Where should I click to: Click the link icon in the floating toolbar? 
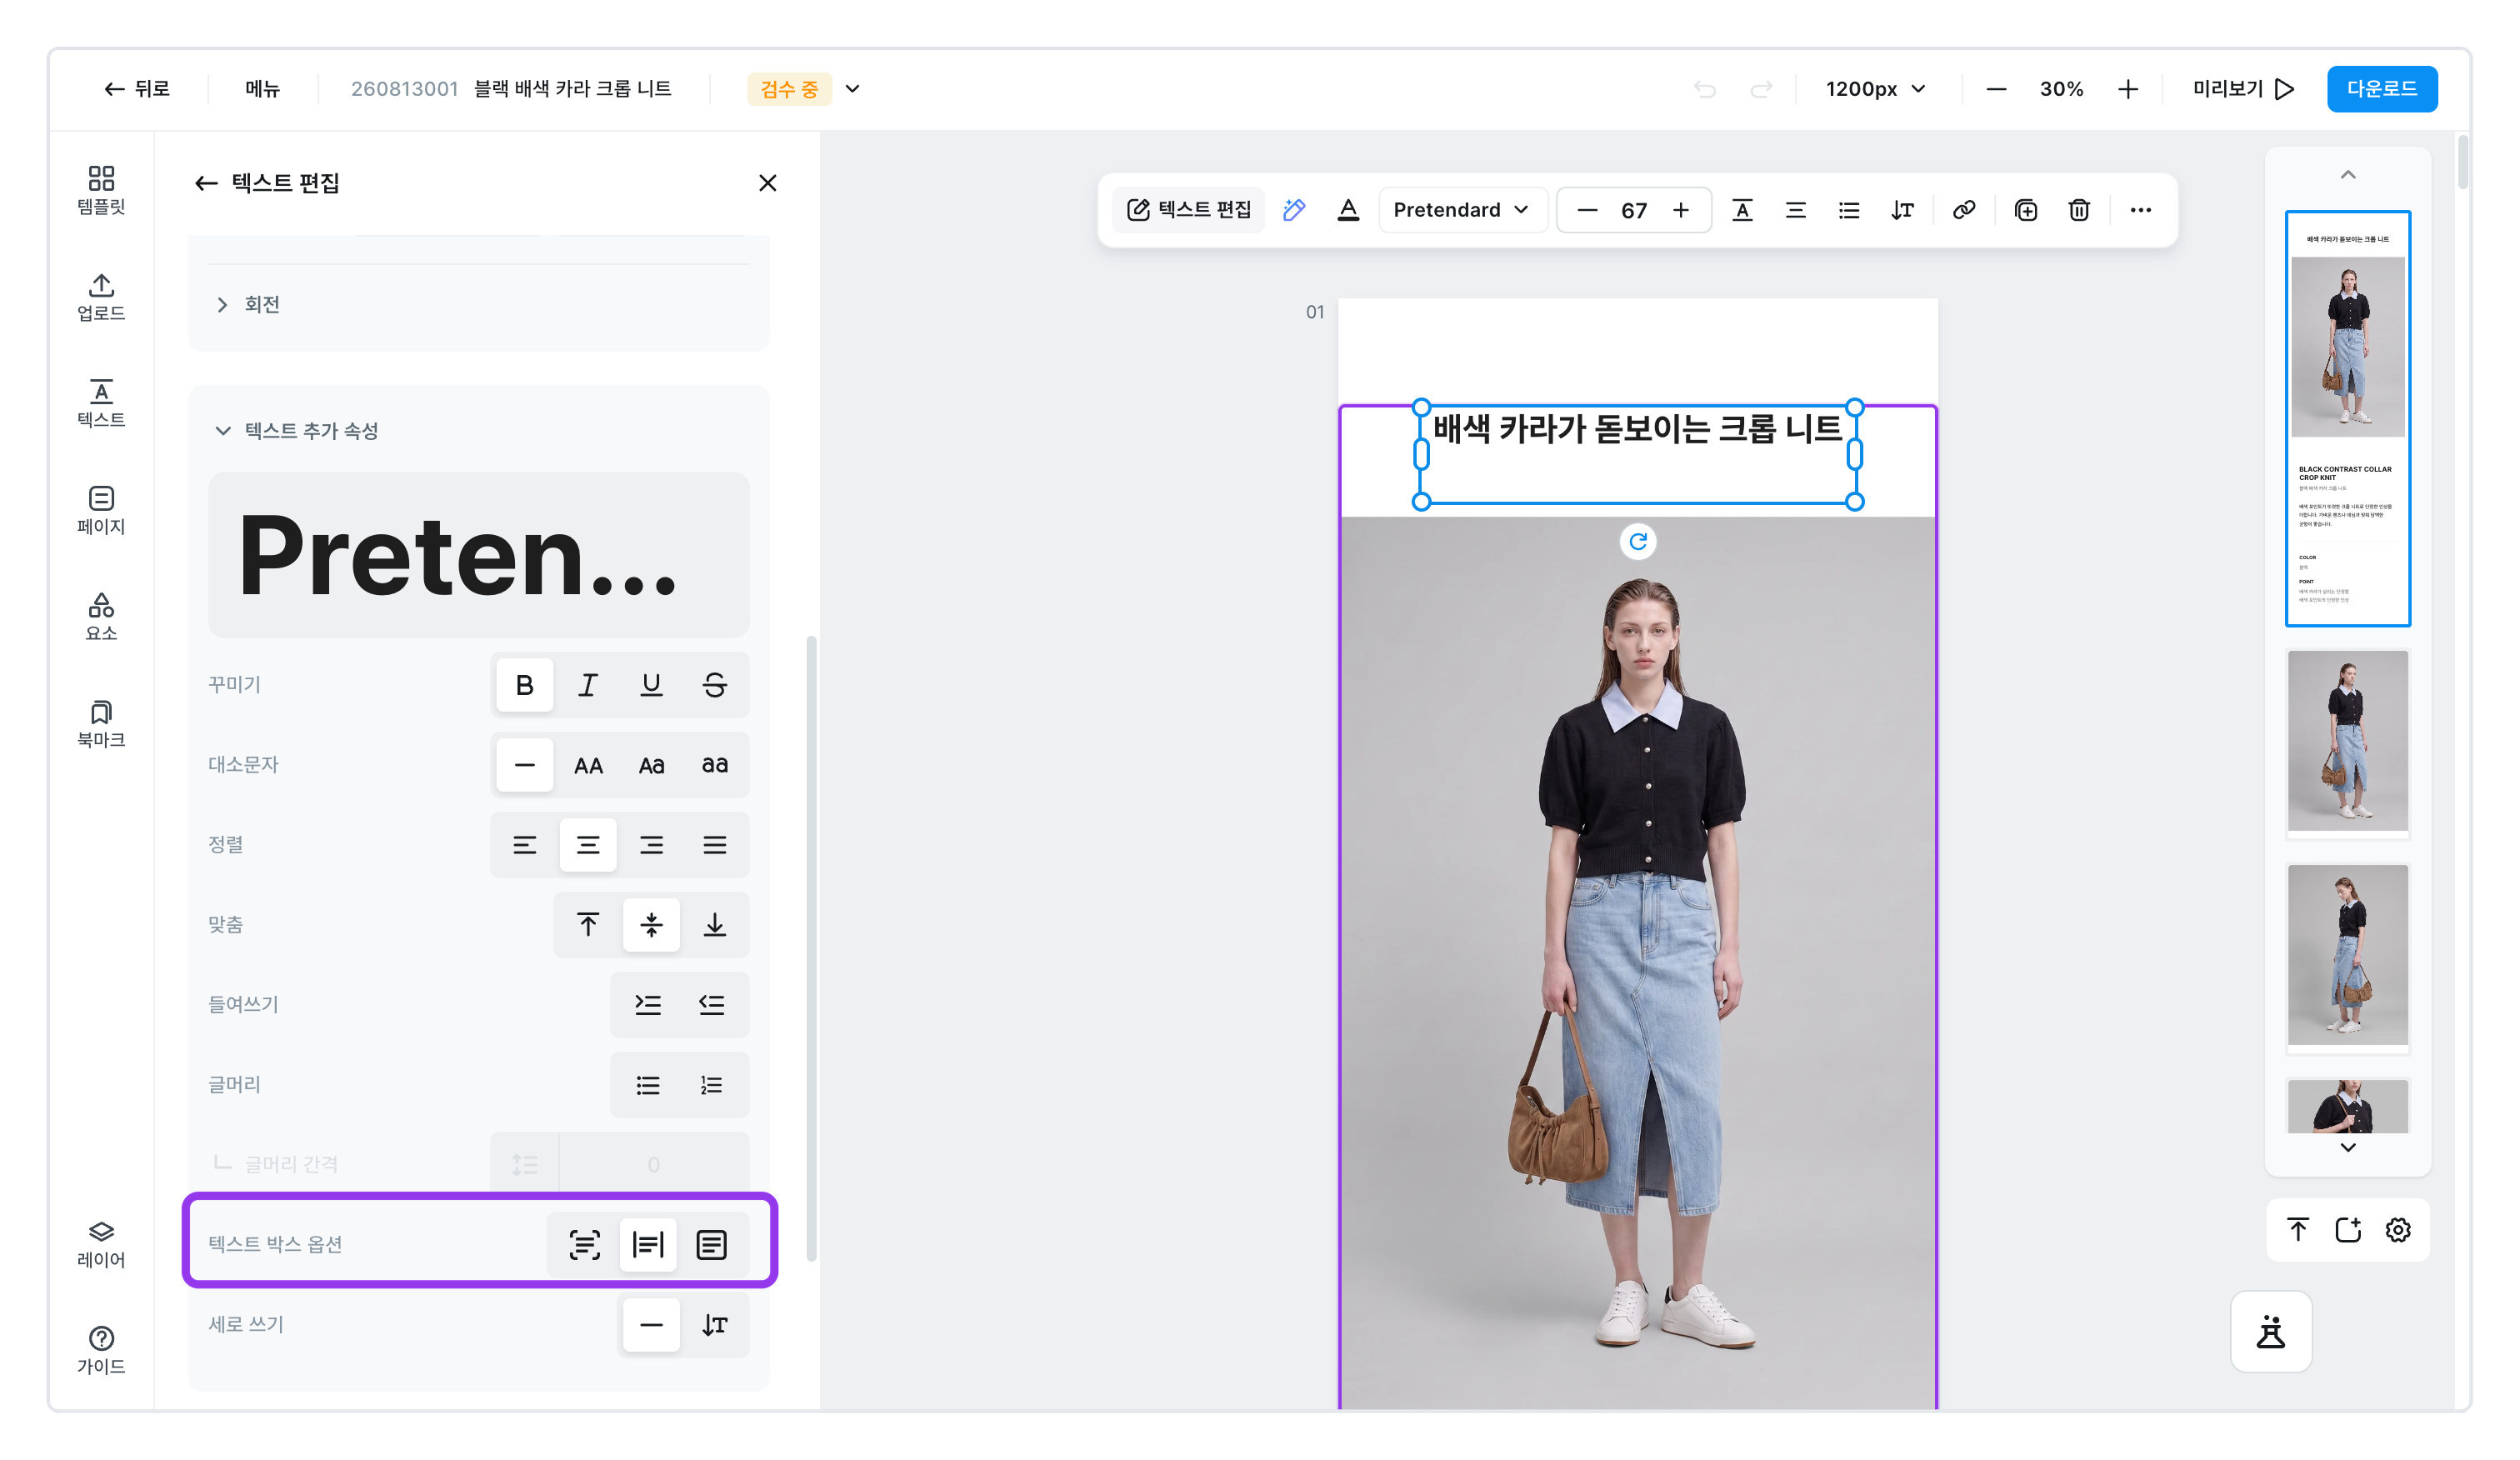pos(1964,210)
